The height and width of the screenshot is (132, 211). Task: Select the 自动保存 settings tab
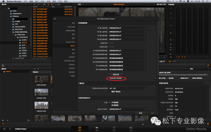(72, 68)
